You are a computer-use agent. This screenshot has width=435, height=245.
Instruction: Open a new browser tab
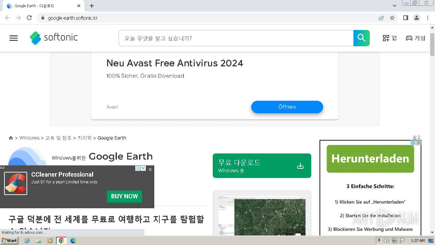pos(92,6)
